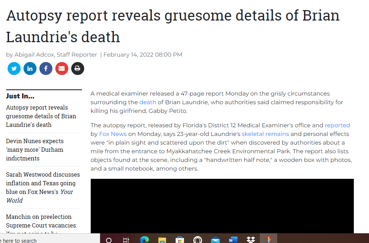Screen dimensions: 369x243
Task: Open Sarah Westwood inflation and Texas story
Action: tap(43, 187)
